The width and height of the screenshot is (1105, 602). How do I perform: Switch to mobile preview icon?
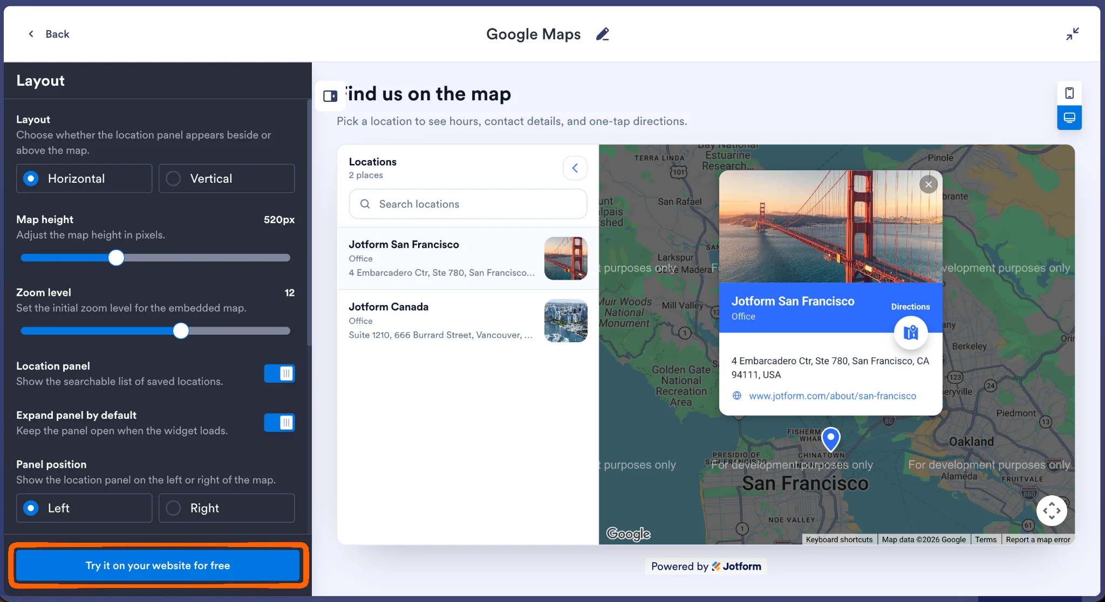coord(1069,93)
